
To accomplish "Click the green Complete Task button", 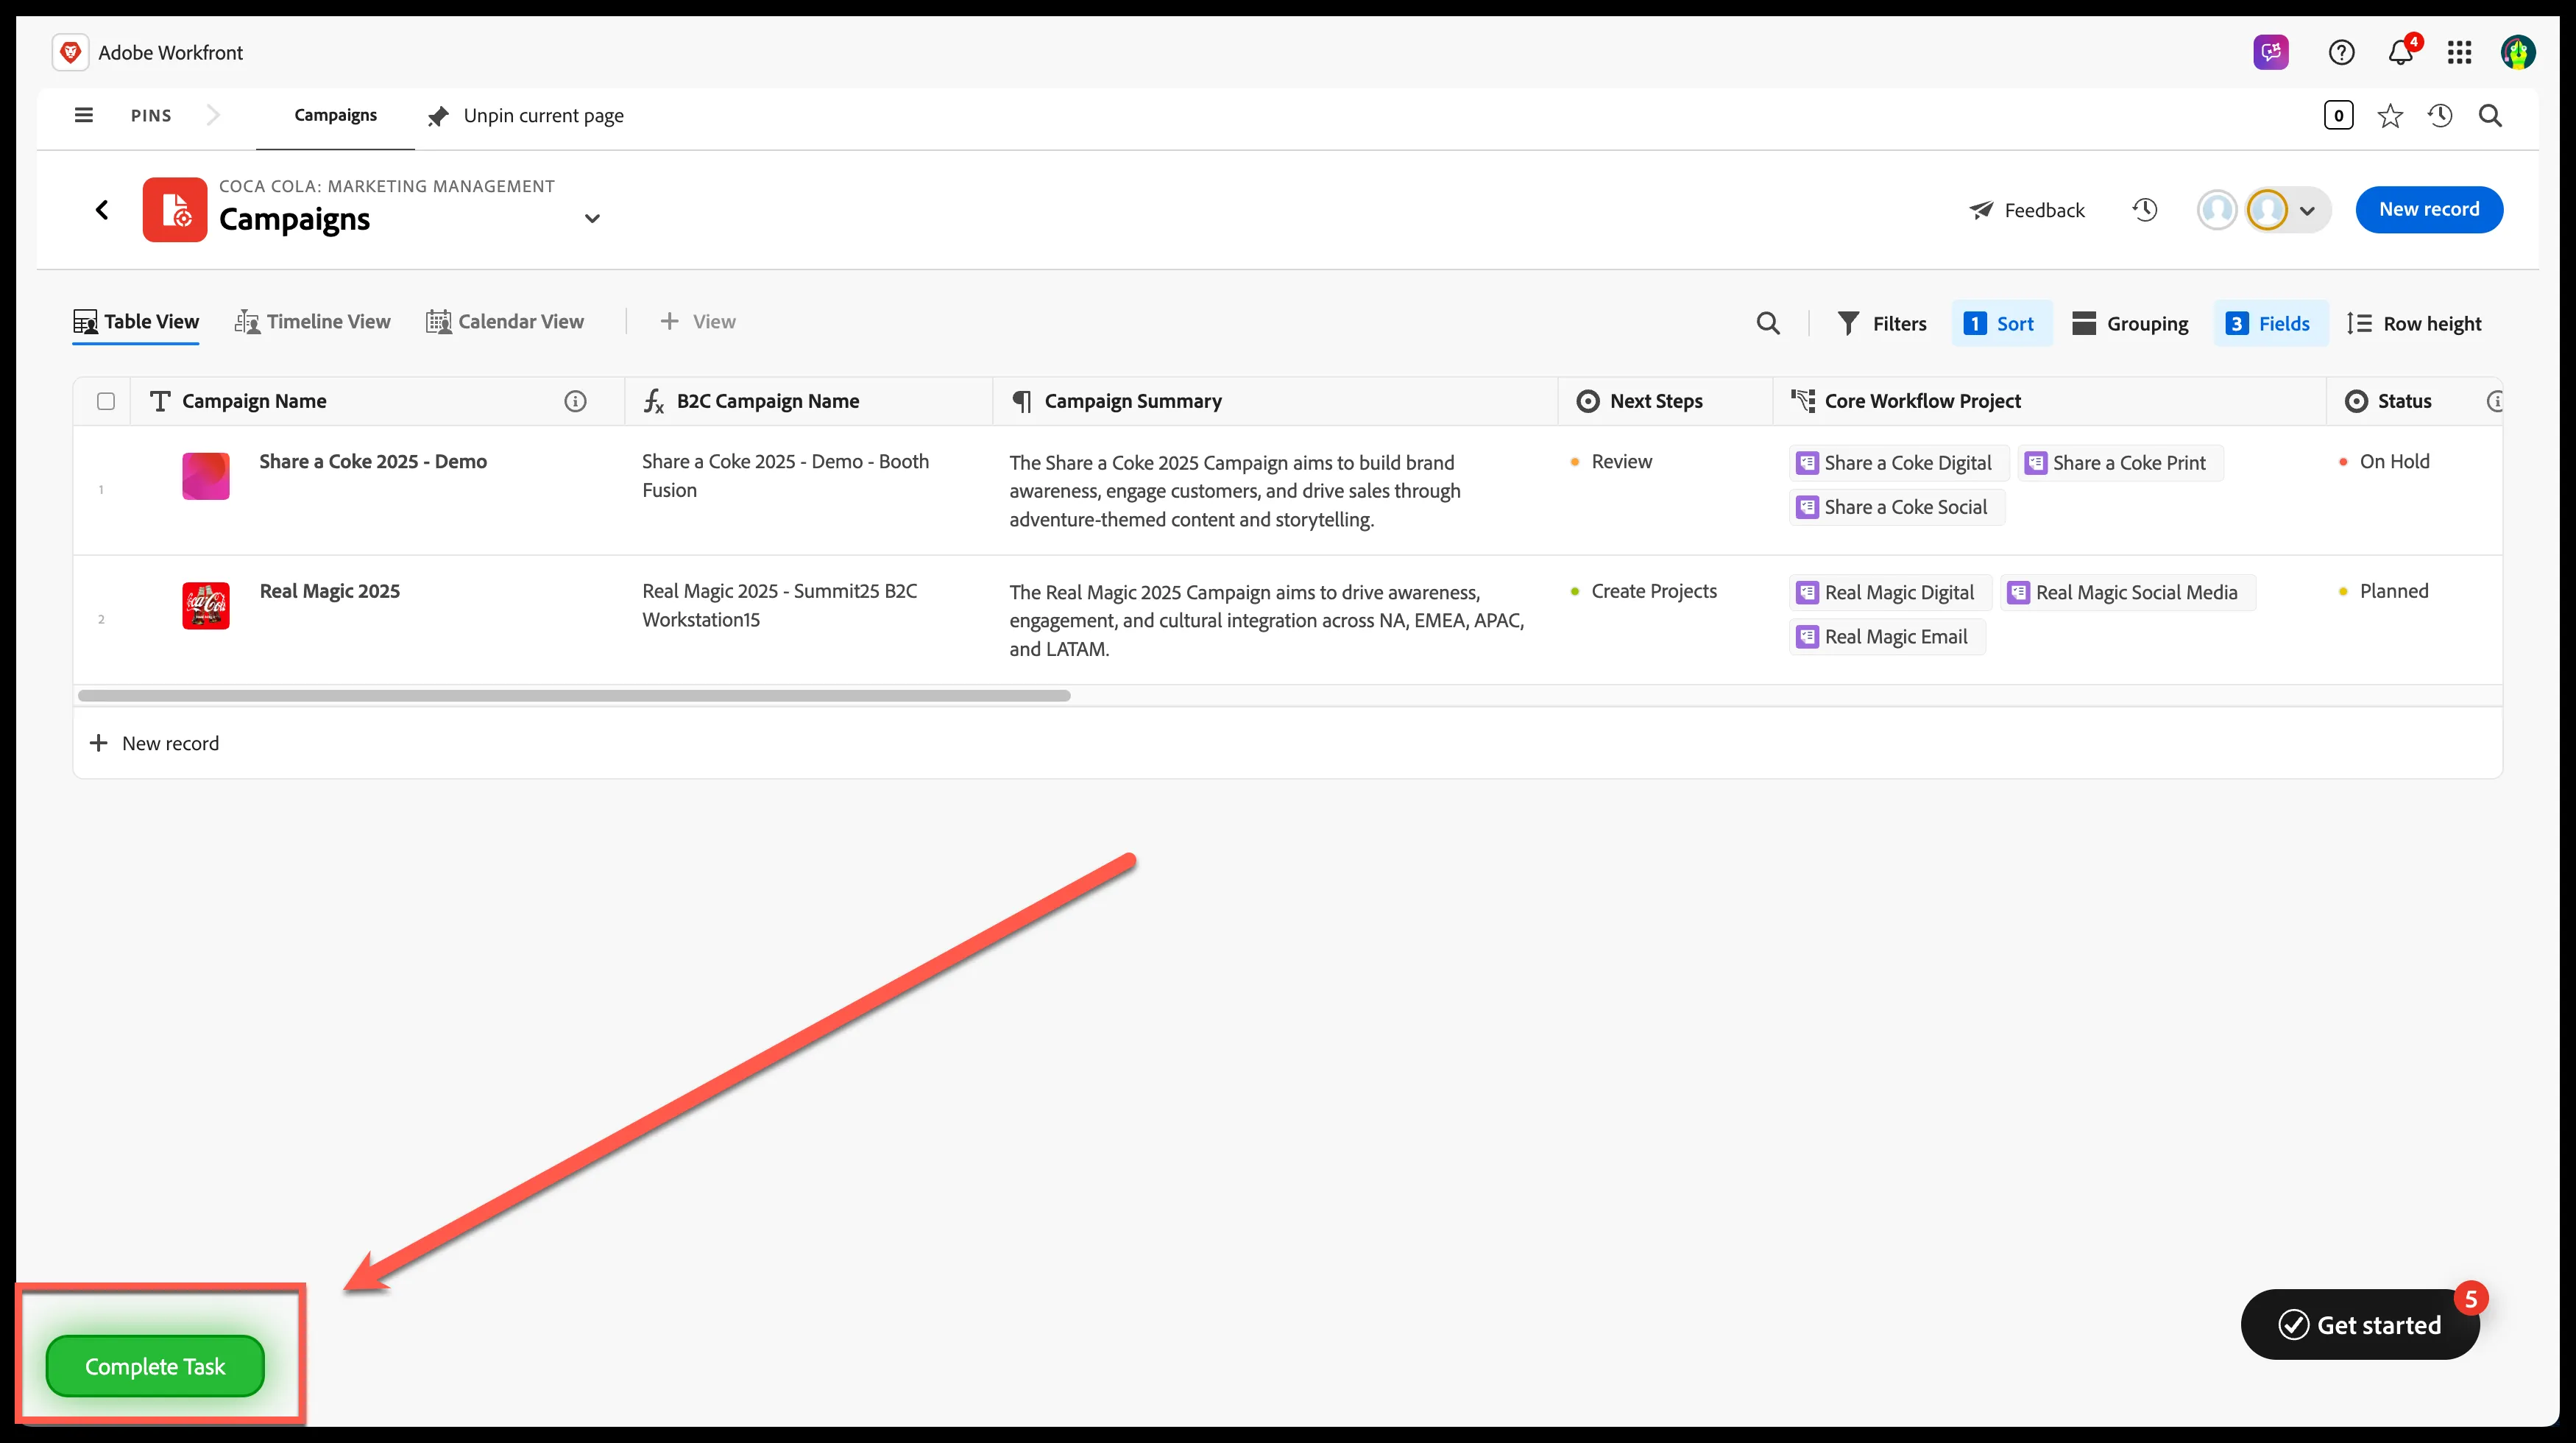I will pos(155,1366).
